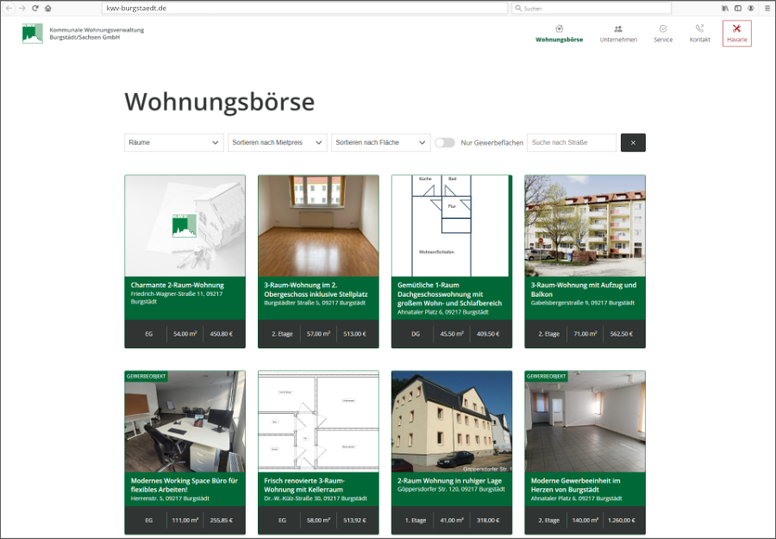Open 3-Raum-Wohnung im 2. Obergeschoss listing

point(316,290)
